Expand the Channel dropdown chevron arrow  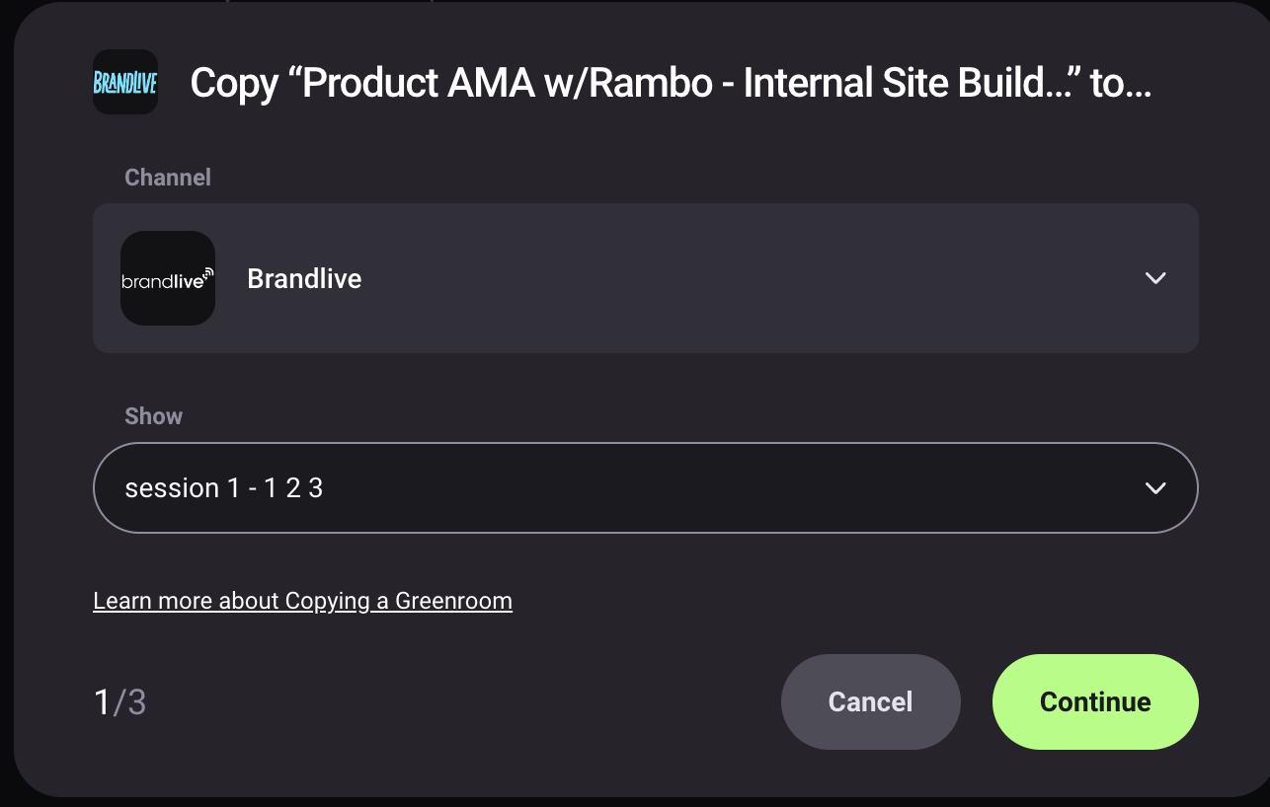tap(1155, 278)
